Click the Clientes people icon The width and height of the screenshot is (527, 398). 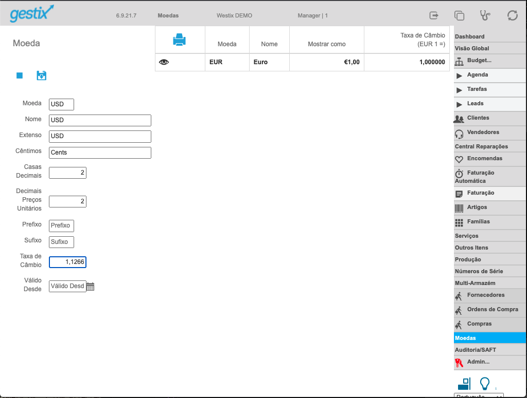coord(459,119)
